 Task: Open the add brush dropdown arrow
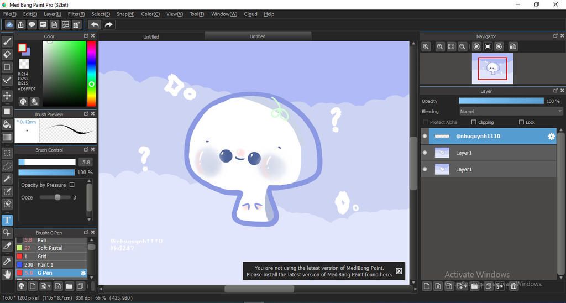click(50, 286)
